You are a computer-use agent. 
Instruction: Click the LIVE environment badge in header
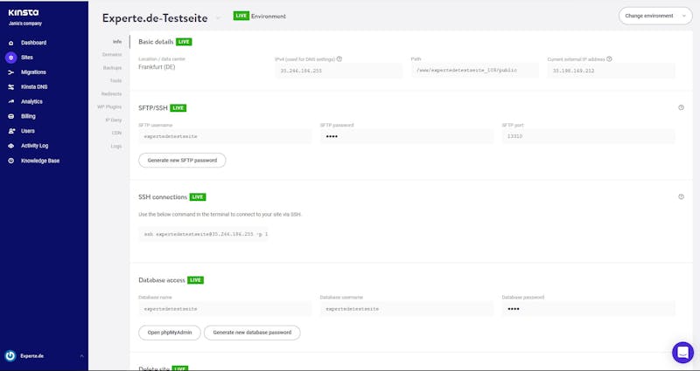241,16
